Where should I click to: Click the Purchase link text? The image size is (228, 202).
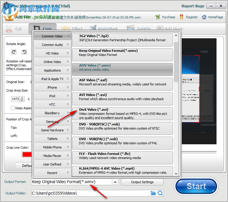coord(169,17)
